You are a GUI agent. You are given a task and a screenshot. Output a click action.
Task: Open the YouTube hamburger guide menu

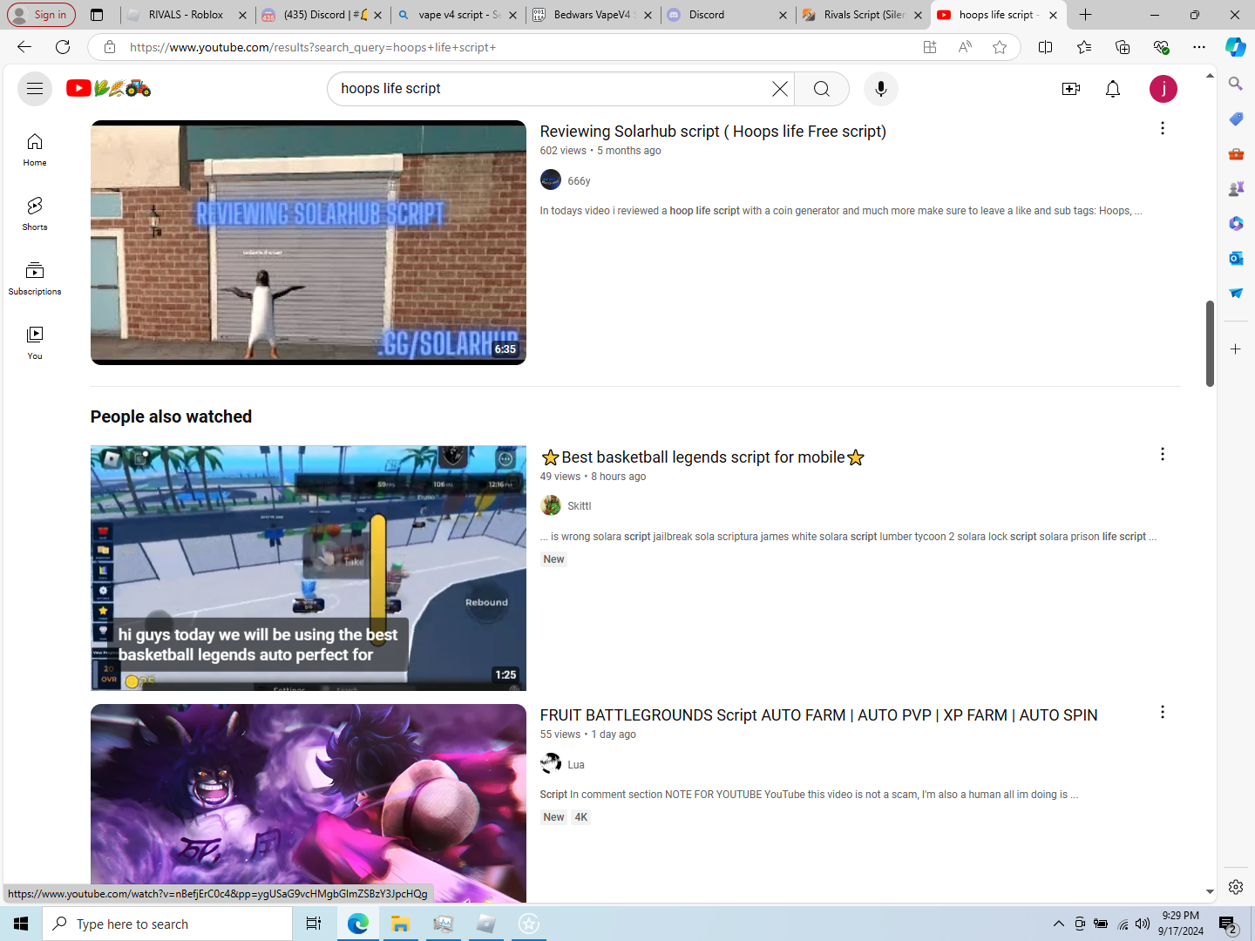pyautogui.click(x=35, y=89)
